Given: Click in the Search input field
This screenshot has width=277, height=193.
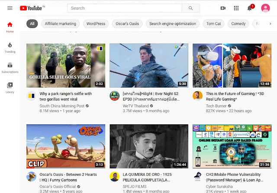Looking at the screenshot, I should pyautogui.click(x=125, y=8).
